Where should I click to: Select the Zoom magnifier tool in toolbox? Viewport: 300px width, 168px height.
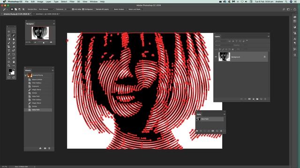pyautogui.click(x=9, y=66)
